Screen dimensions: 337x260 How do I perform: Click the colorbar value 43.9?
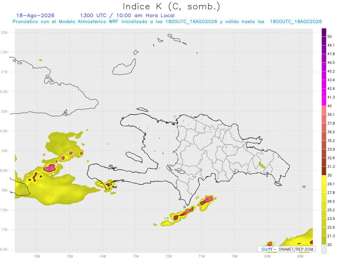[331, 80]
